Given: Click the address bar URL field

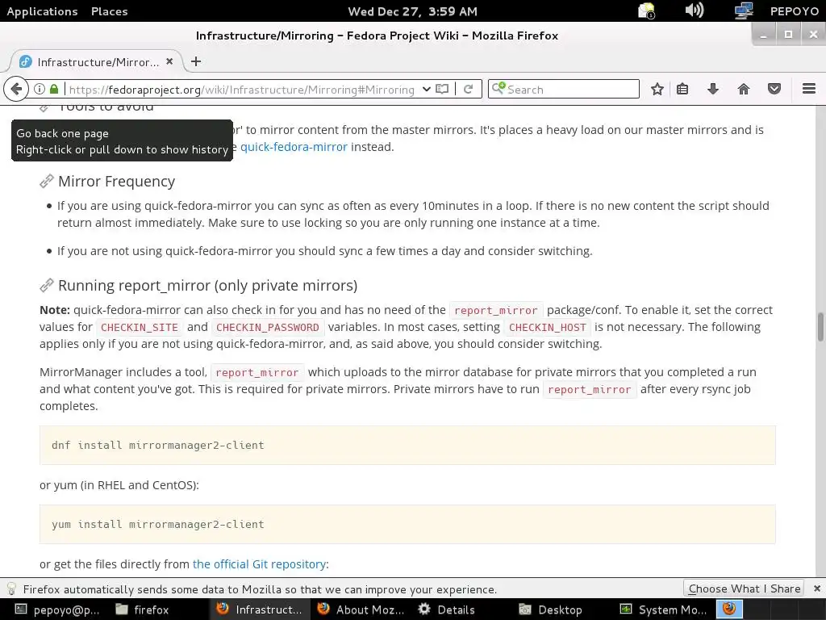Looking at the screenshot, I should [x=242, y=90].
